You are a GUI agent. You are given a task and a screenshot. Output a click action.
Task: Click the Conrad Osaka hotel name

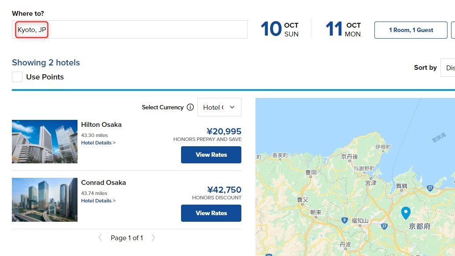point(104,183)
